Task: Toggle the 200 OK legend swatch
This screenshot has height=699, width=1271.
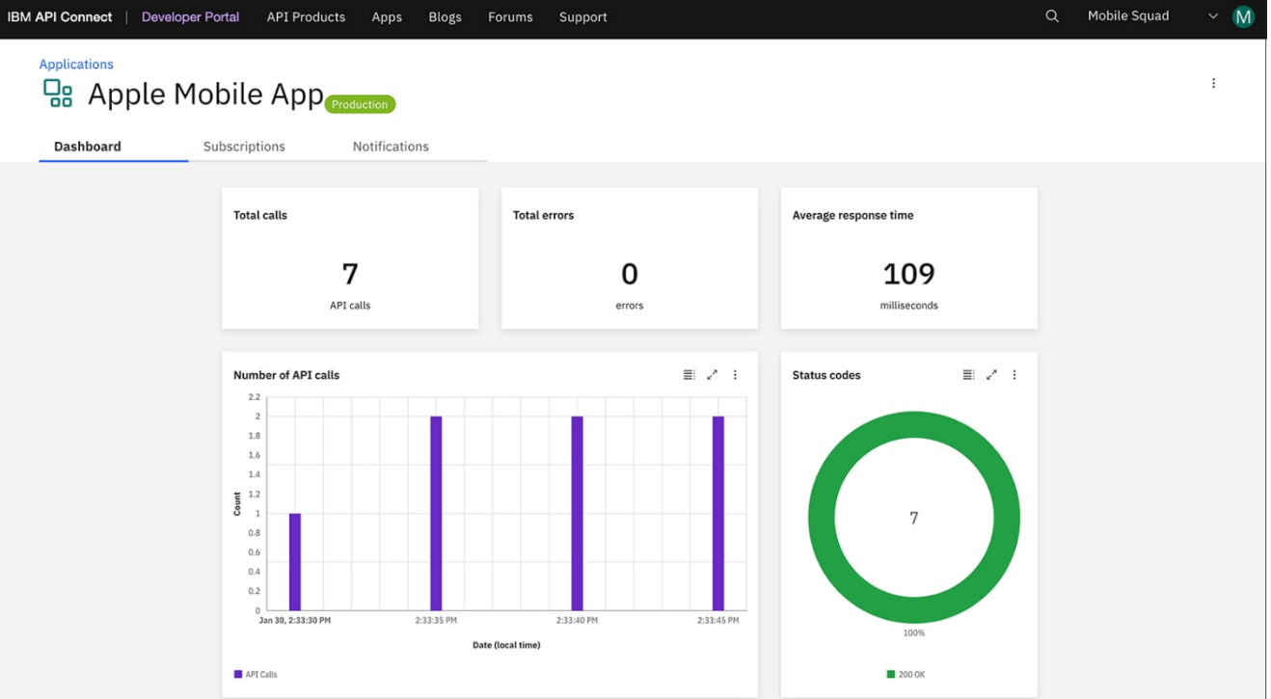Action: [891, 675]
